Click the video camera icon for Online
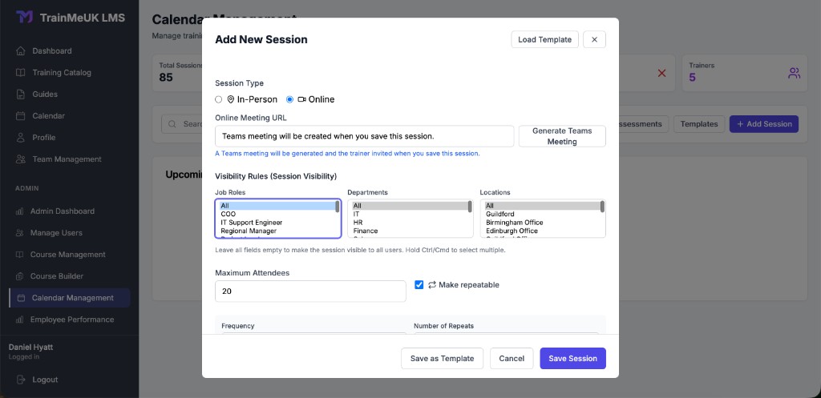Viewport: 821px width, 398px height. point(301,99)
